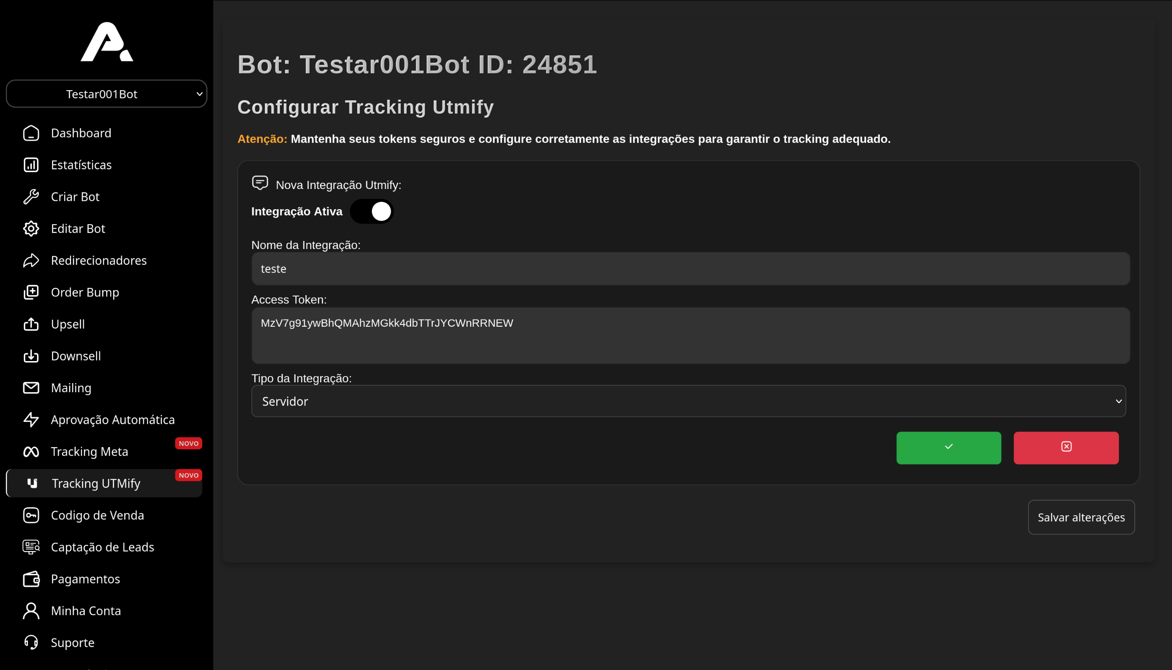The height and width of the screenshot is (670, 1172).
Task: Open the Testar001Bot bot selector dropdown
Action: point(106,94)
